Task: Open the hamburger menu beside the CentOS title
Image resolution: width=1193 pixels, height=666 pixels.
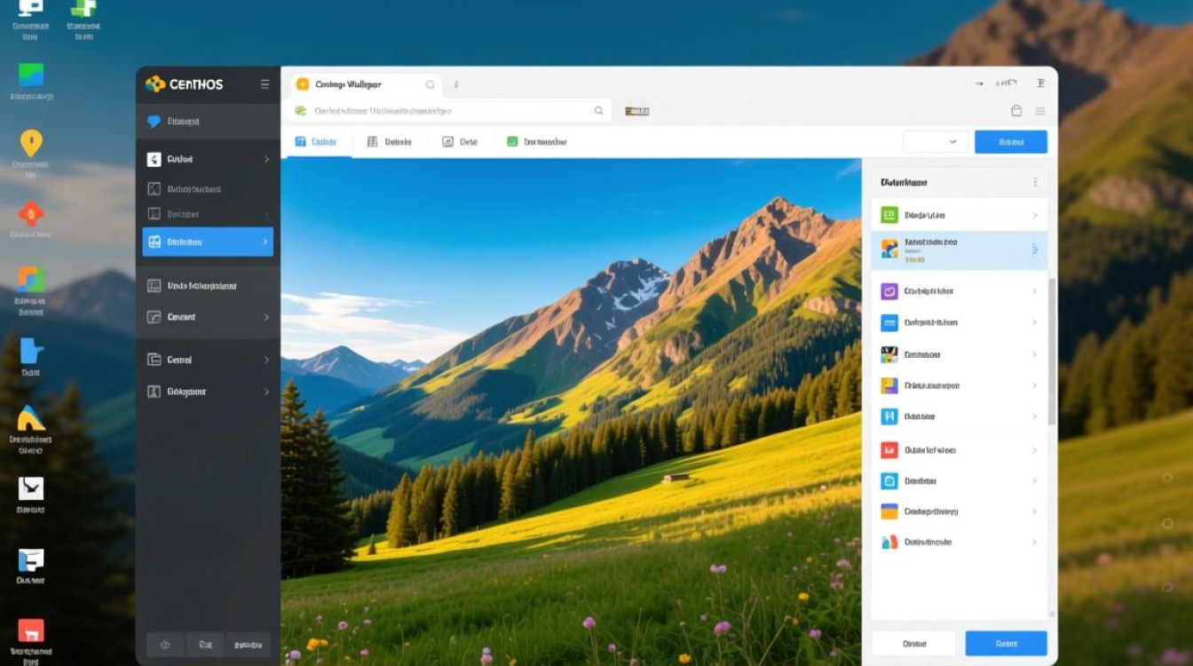Action: click(x=265, y=84)
